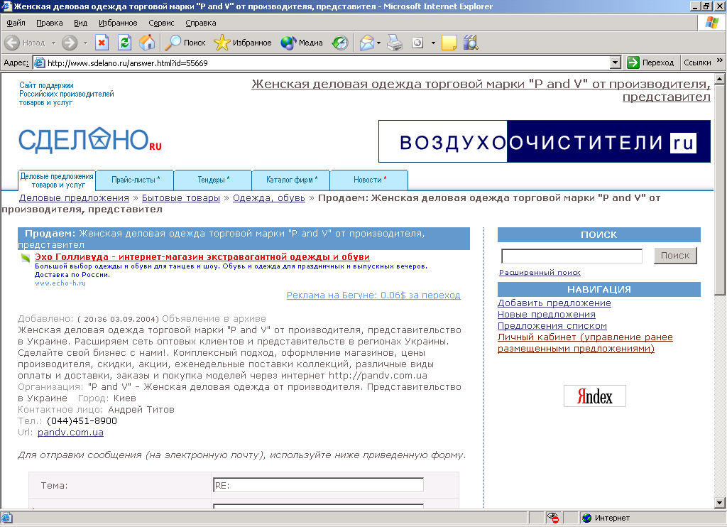
Task: Open the Справка menu
Action: [201, 23]
